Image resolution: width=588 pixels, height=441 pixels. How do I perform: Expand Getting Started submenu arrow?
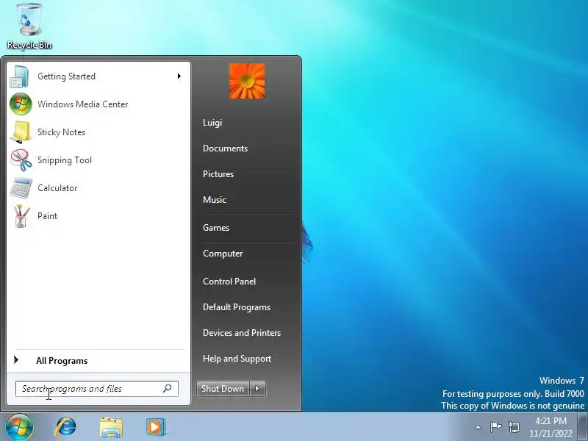click(x=179, y=76)
